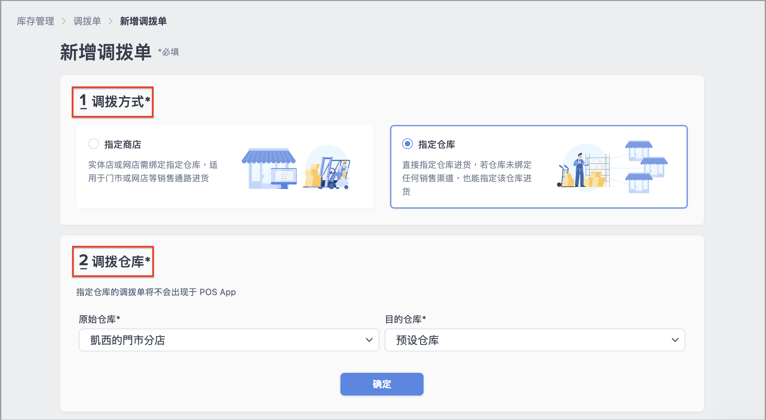Select the 指定仓库 radio button

[x=407, y=144]
